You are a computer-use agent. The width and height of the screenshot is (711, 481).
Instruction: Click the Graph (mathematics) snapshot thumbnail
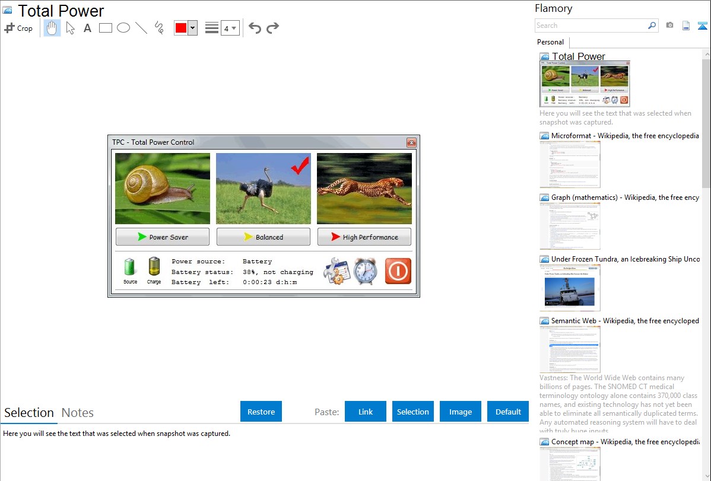tap(570, 226)
